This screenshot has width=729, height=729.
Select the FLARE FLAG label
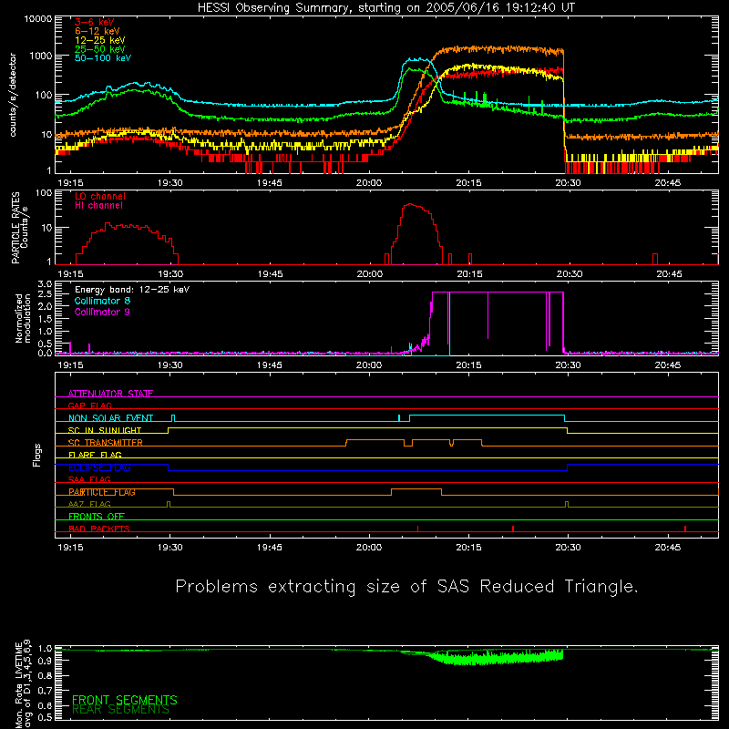pos(95,455)
